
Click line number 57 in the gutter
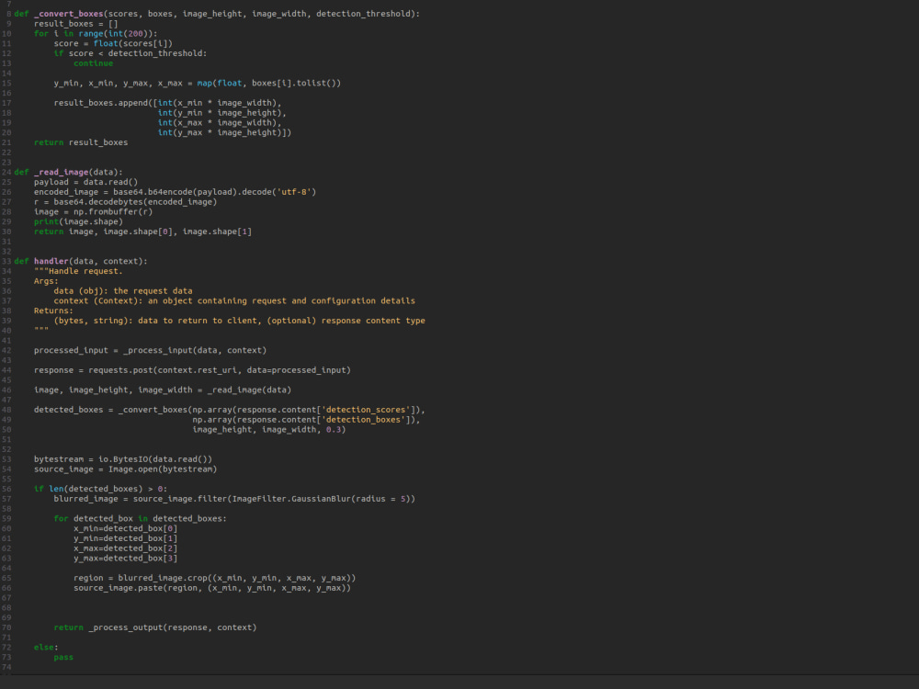coord(6,499)
